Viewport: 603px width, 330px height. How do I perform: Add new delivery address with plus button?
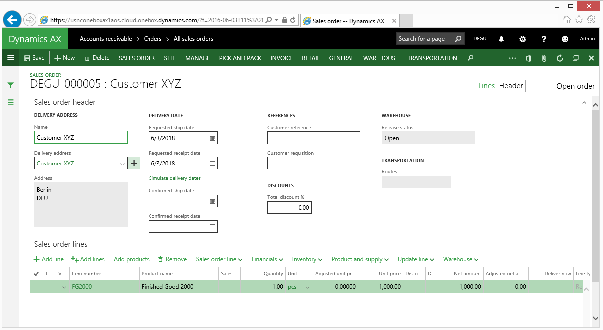tap(134, 163)
